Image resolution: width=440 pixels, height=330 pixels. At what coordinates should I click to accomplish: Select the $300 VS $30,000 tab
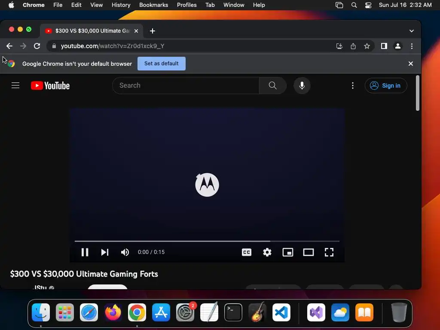92,31
